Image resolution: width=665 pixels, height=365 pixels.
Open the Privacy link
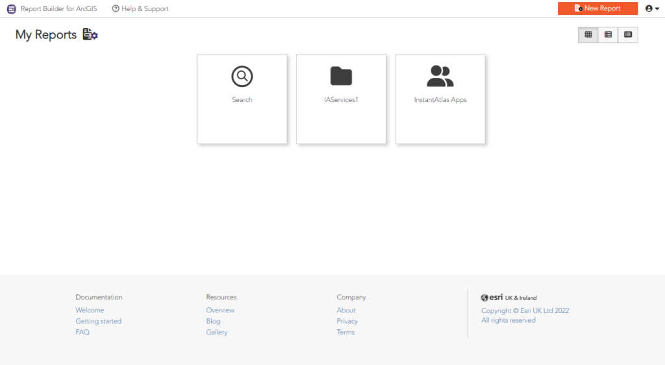coord(347,321)
